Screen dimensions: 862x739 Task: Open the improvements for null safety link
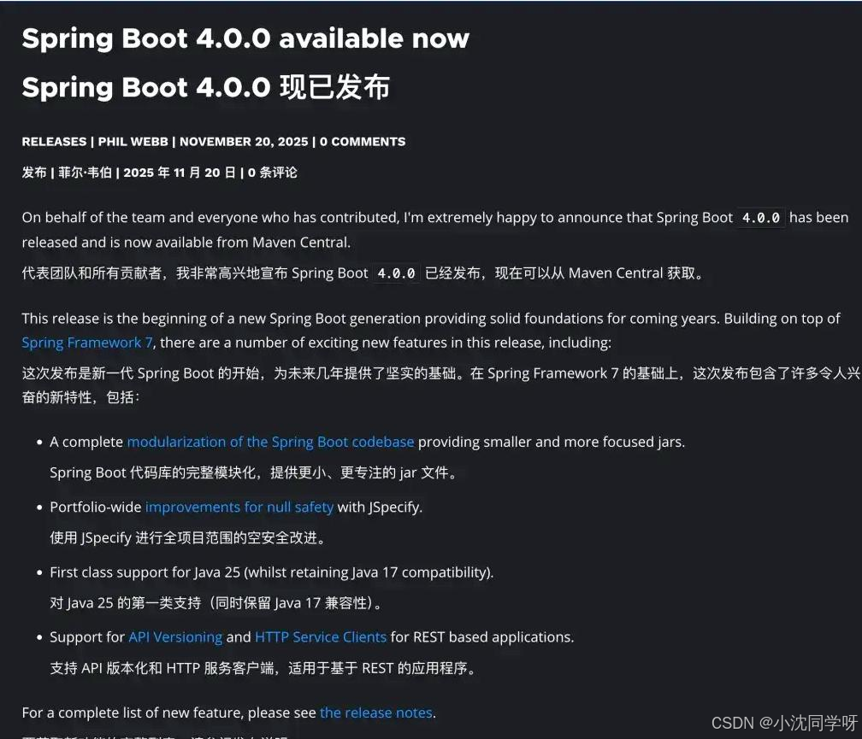point(239,507)
